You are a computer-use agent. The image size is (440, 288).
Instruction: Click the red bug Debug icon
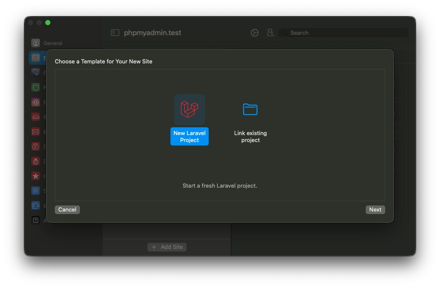[36, 161]
